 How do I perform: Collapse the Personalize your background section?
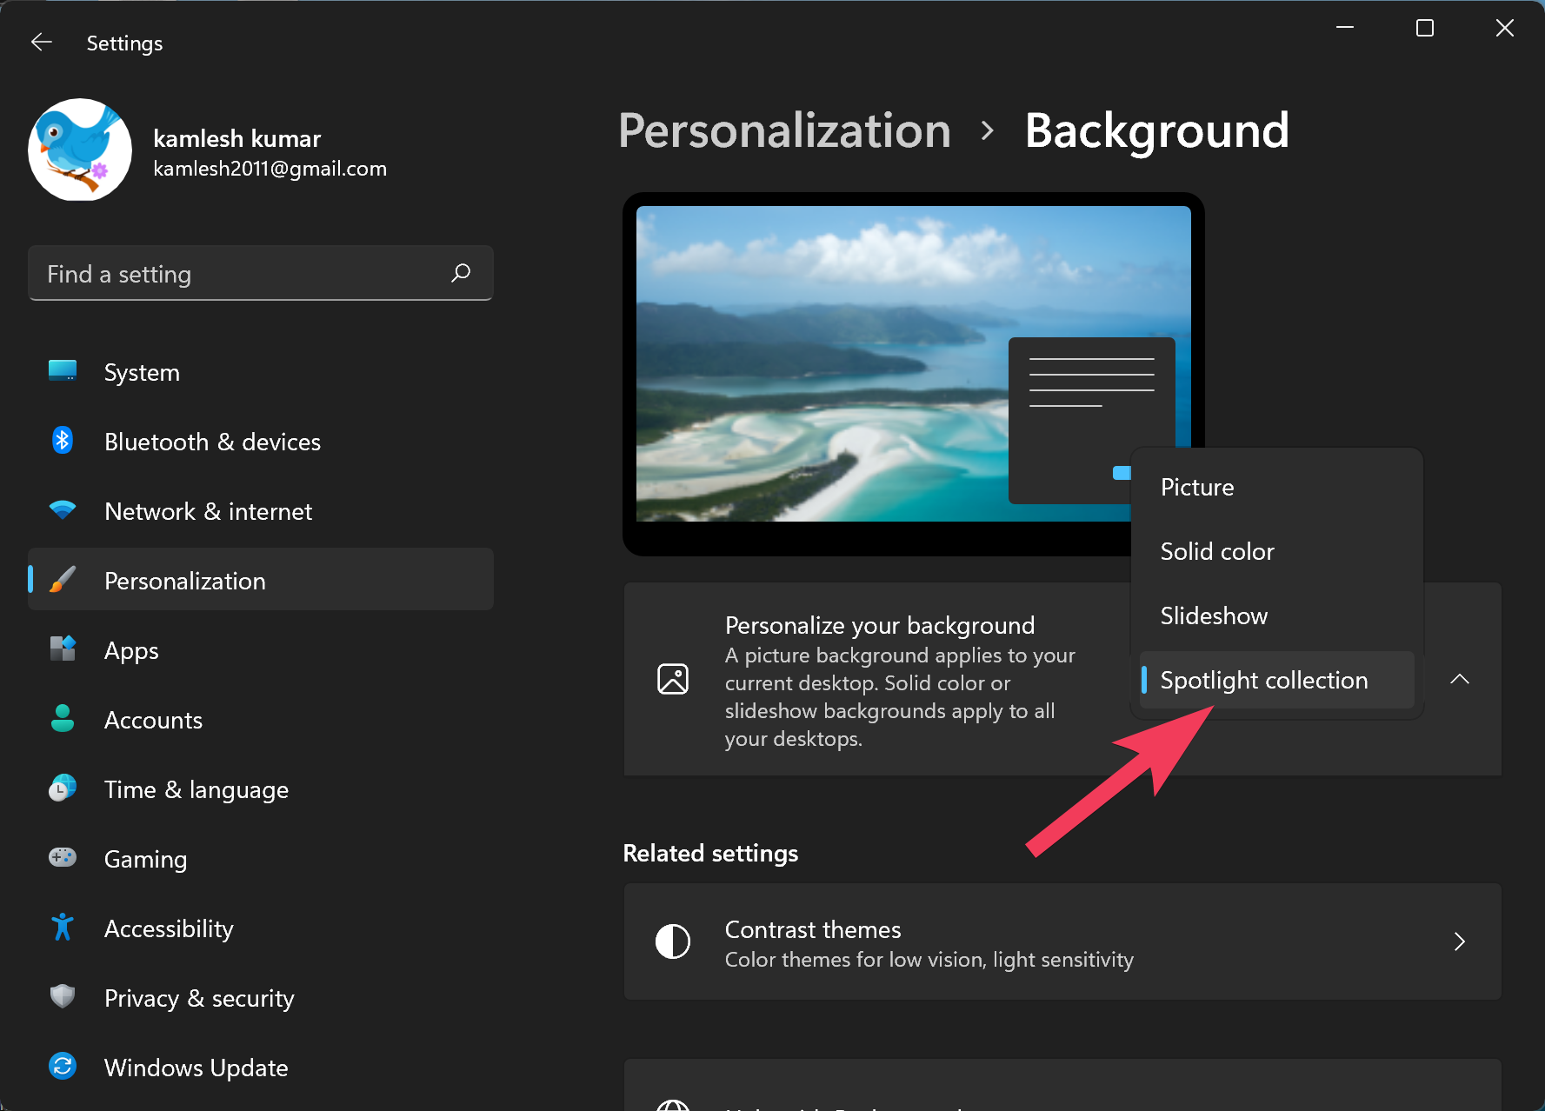coord(1460,679)
